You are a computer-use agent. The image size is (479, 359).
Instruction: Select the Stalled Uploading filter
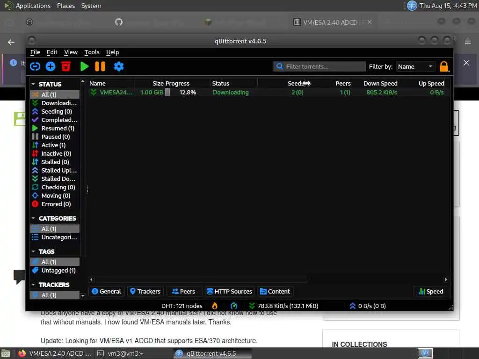55,170
